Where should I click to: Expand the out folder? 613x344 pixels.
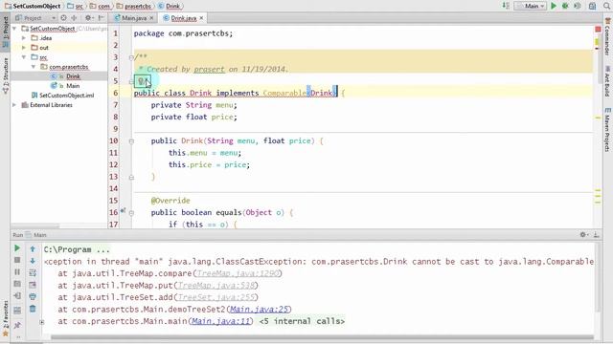pyautogui.click(x=24, y=48)
